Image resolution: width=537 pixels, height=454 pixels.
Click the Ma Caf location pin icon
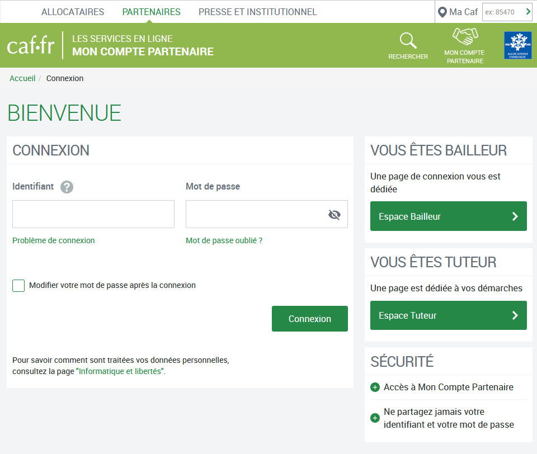point(443,11)
